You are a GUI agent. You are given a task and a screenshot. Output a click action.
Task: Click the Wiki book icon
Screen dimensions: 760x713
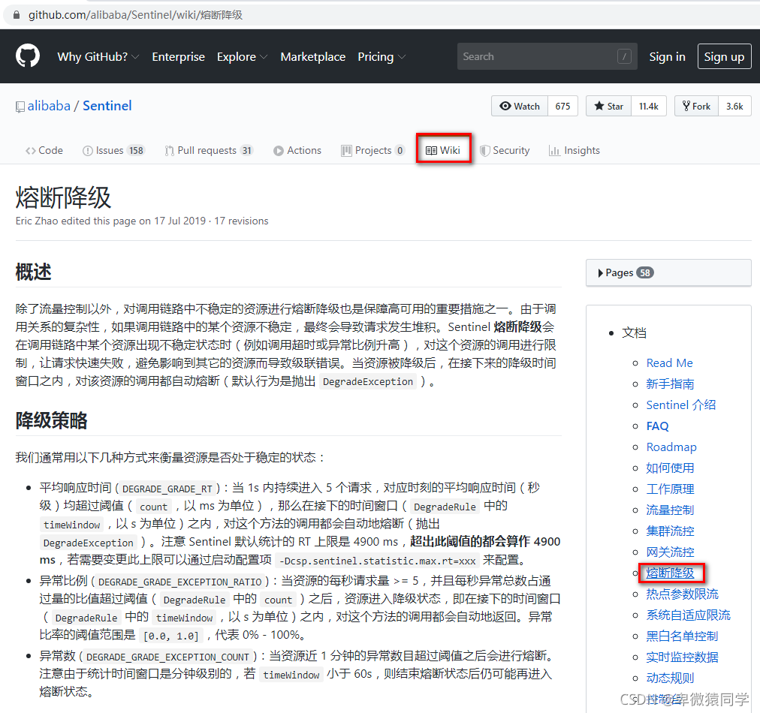pos(431,151)
